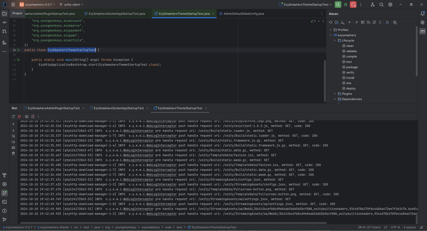Screen dimensions: 427x231
Task: Click the console horizontal scrollbar
Action: (173, 223)
